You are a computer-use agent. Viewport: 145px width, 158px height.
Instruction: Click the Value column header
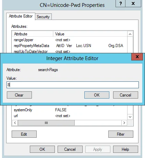click(90, 34)
